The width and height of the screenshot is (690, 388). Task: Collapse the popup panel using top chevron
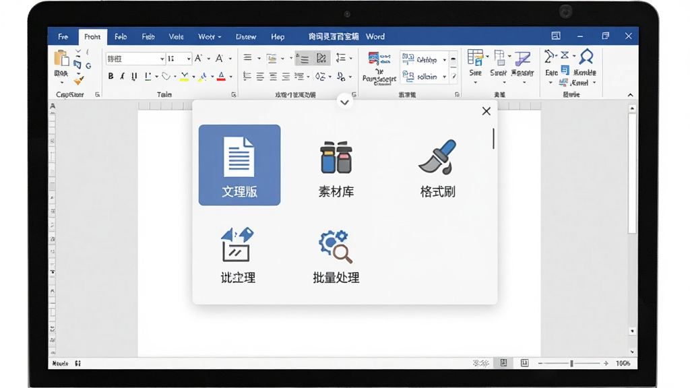(344, 102)
